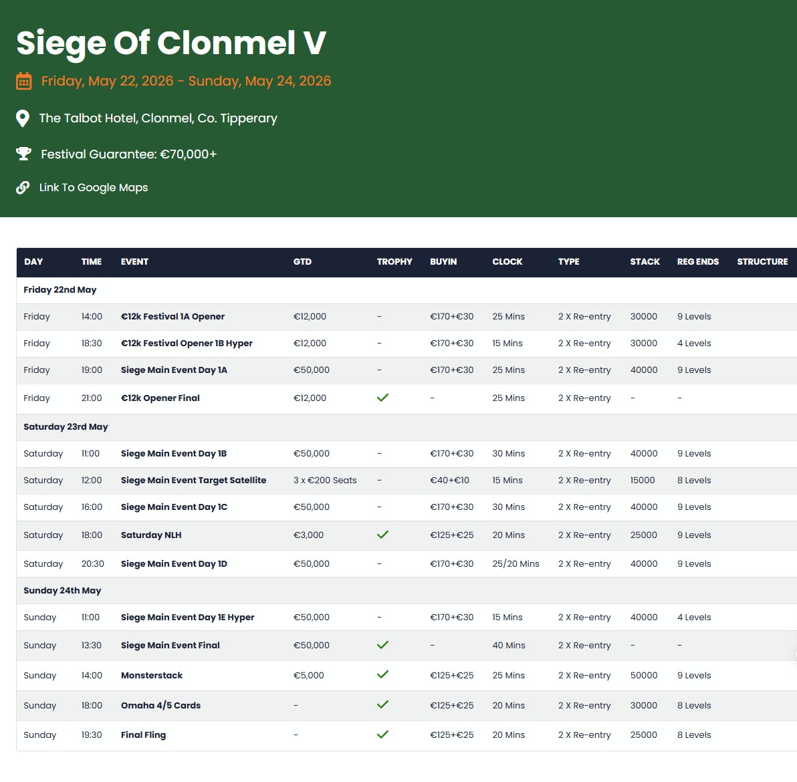The width and height of the screenshot is (797, 782).
Task: Click the trophy checkmark for Saturday NLH
Action: pyautogui.click(x=382, y=535)
